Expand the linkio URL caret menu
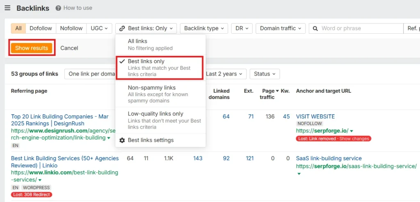420x202 pixels. pos(40,180)
